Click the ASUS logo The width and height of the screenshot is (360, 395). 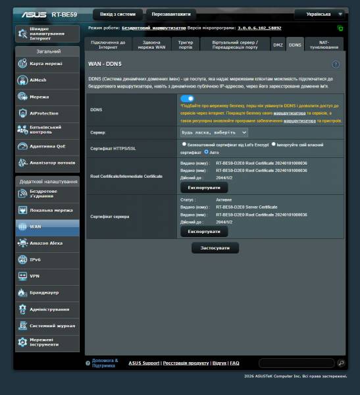(34, 14)
